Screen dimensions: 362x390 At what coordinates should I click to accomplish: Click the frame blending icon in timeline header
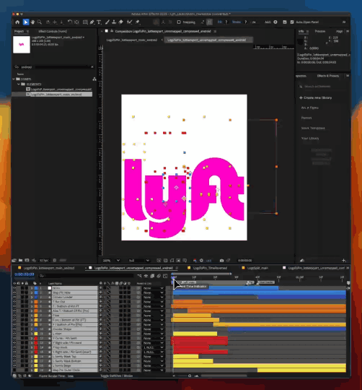pos(152,276)
